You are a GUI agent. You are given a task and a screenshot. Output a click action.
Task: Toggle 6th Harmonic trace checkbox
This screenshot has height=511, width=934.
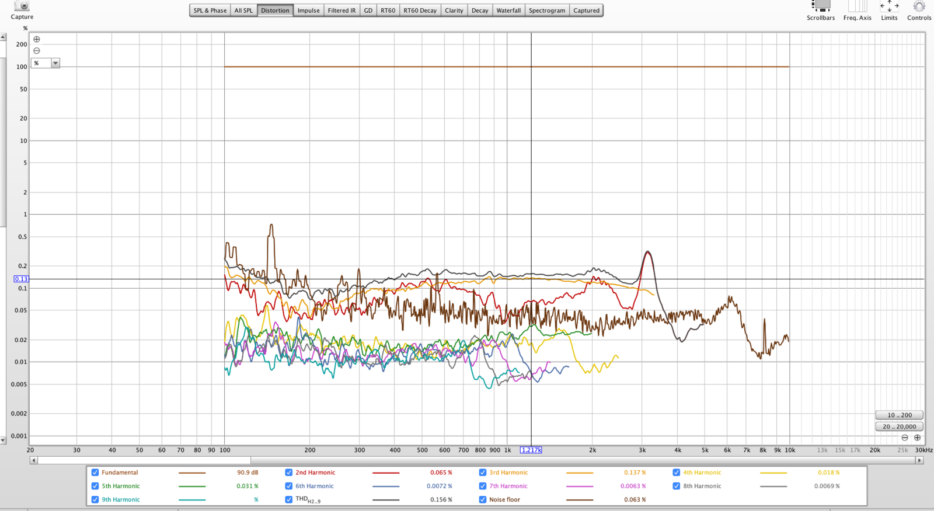pyautogui.click(x=289, y=486)
